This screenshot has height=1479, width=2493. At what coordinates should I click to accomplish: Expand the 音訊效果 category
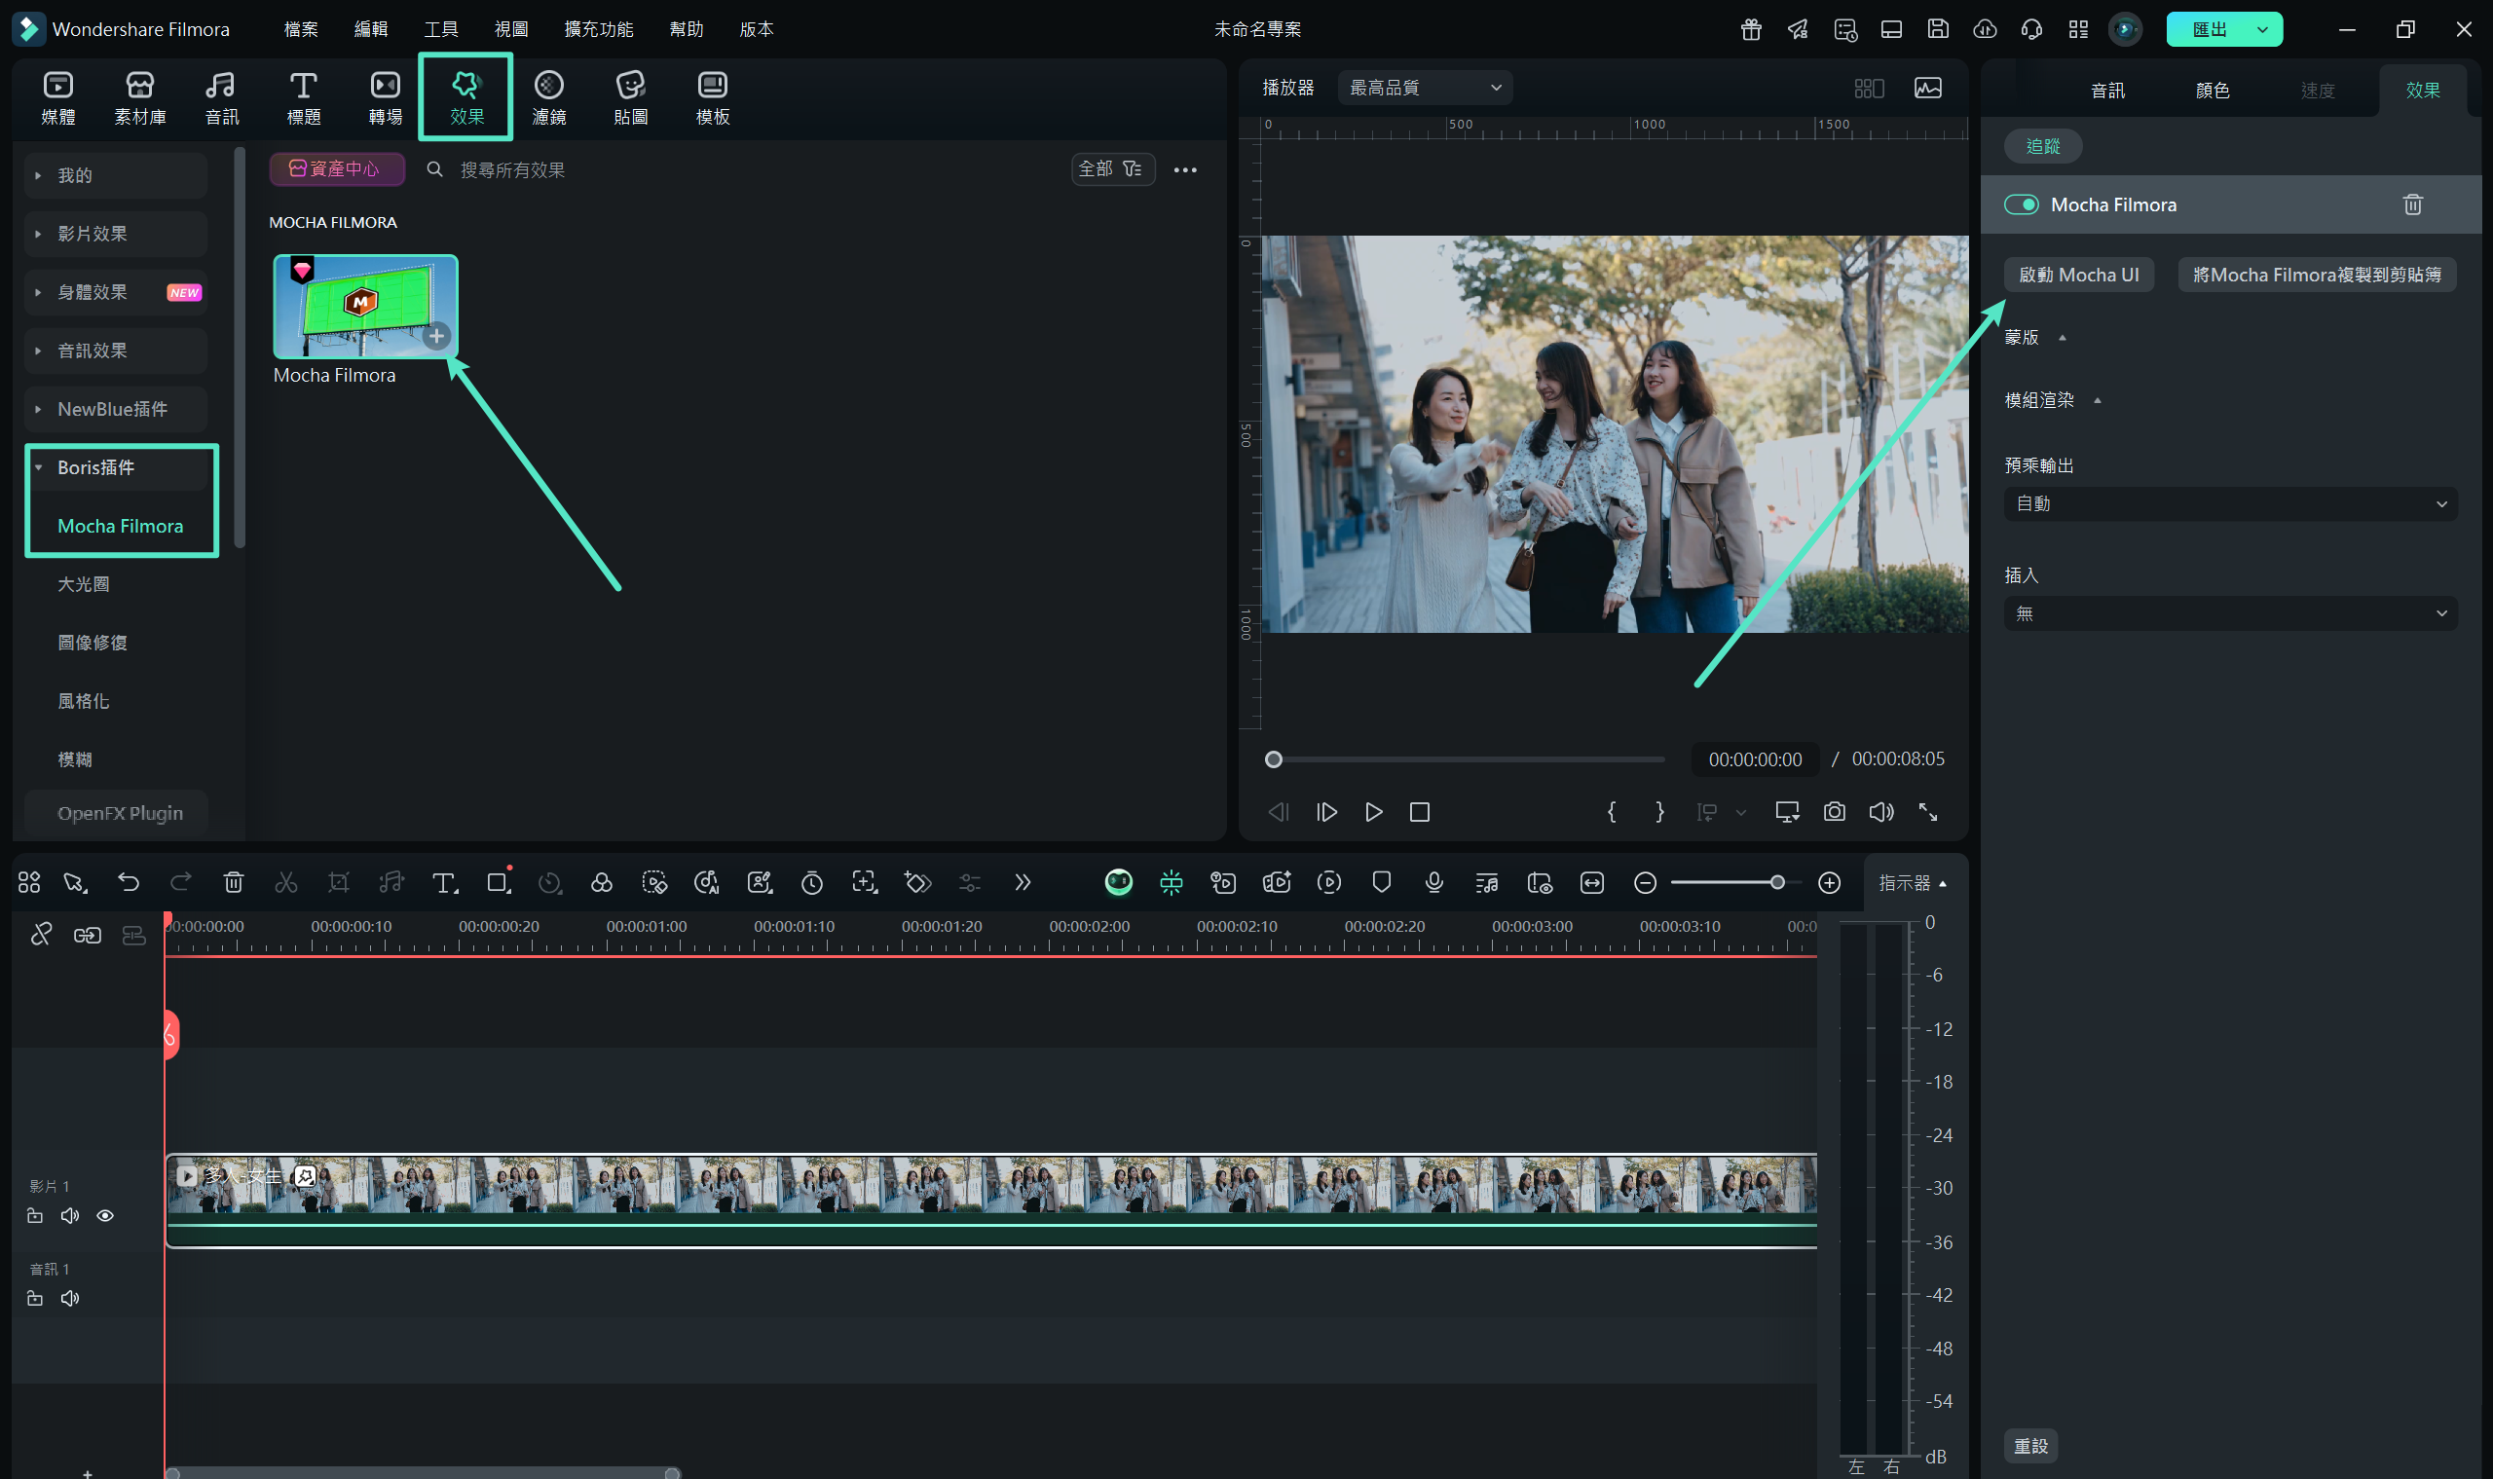pyautogui.click(x=116, y=351)
